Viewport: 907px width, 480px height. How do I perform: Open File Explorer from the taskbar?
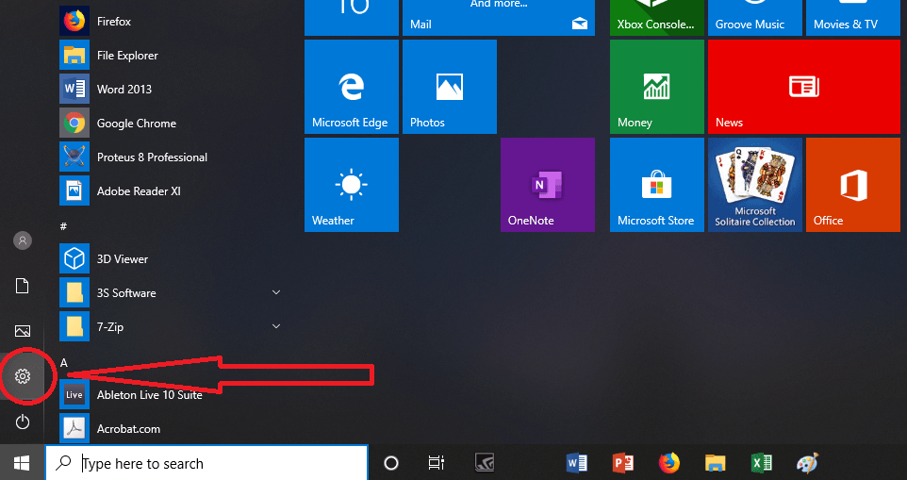pos(716,463)
